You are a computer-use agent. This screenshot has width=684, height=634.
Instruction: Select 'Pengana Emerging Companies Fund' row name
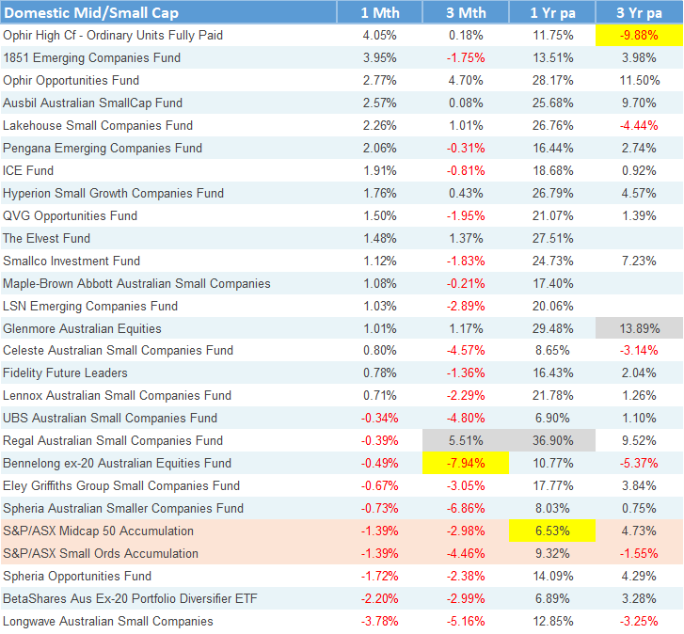click(x=103, y=149)
